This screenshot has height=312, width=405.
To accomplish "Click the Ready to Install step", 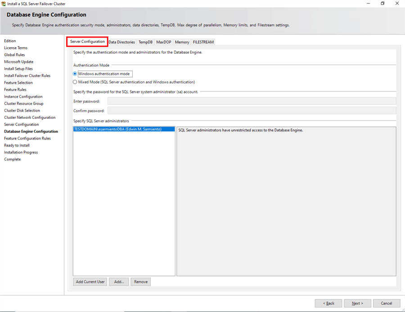I will pos(17,145).
